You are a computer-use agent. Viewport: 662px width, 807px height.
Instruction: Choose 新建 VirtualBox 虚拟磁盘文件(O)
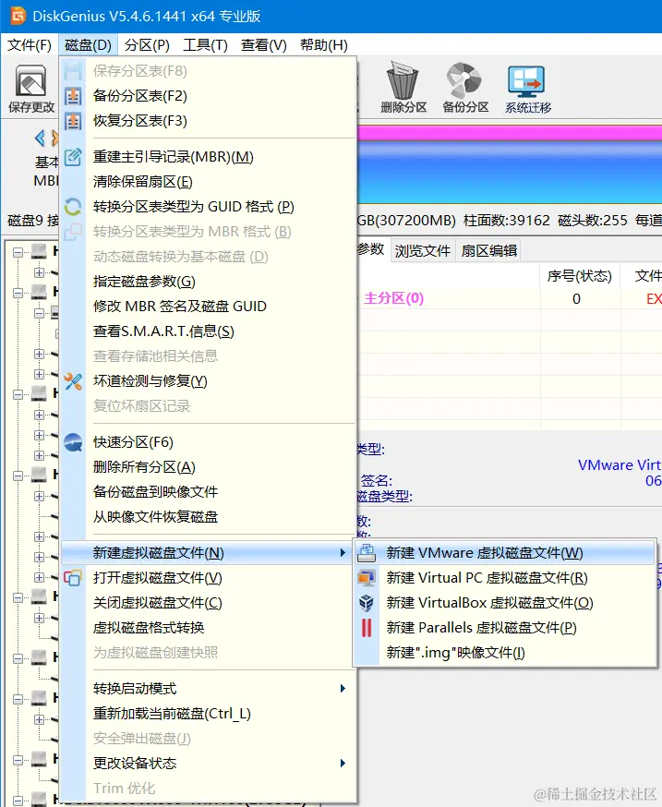click(505, 603)
